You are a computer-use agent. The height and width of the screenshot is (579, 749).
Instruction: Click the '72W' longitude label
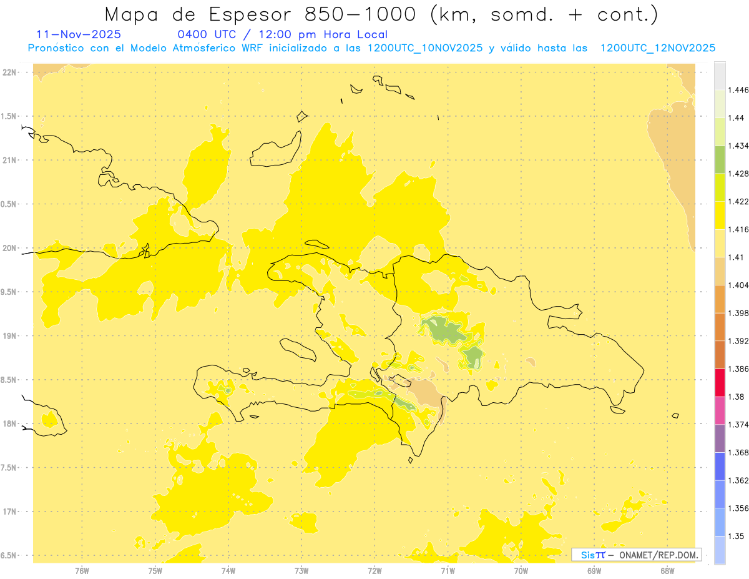coord(375,571)
